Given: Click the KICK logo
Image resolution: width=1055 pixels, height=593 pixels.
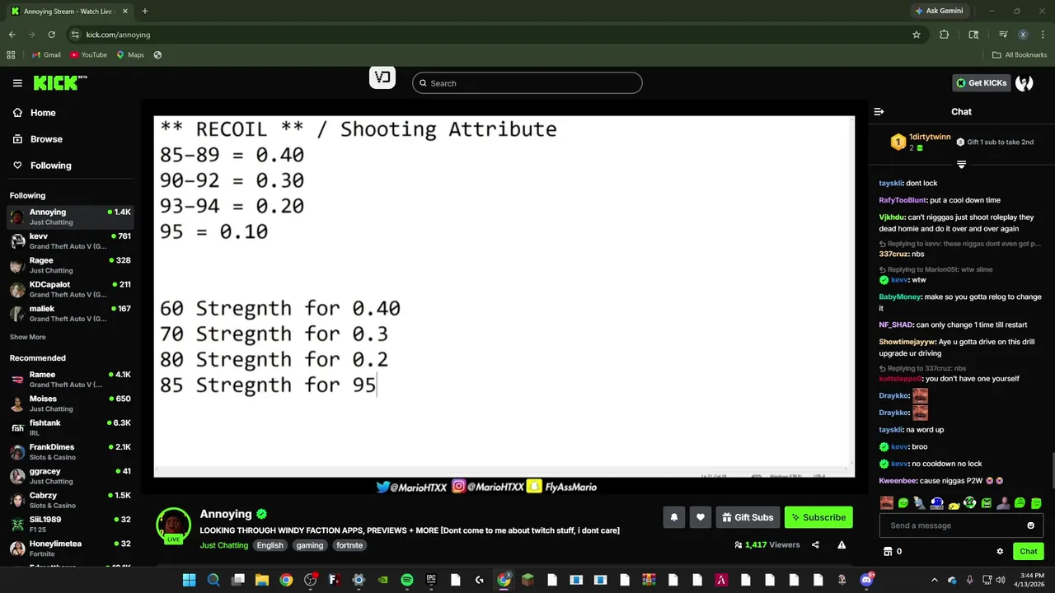Looking at the screenshot, I should tap(59, 83).
